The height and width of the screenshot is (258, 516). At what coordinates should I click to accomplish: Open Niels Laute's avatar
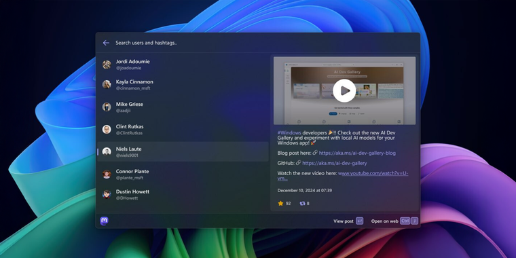click(107, 151)
